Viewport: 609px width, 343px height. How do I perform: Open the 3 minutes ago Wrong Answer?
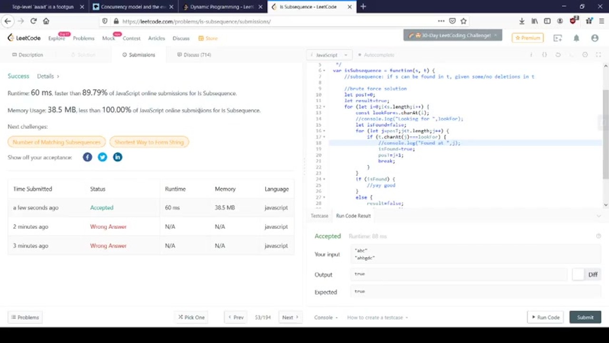point(108,246)
